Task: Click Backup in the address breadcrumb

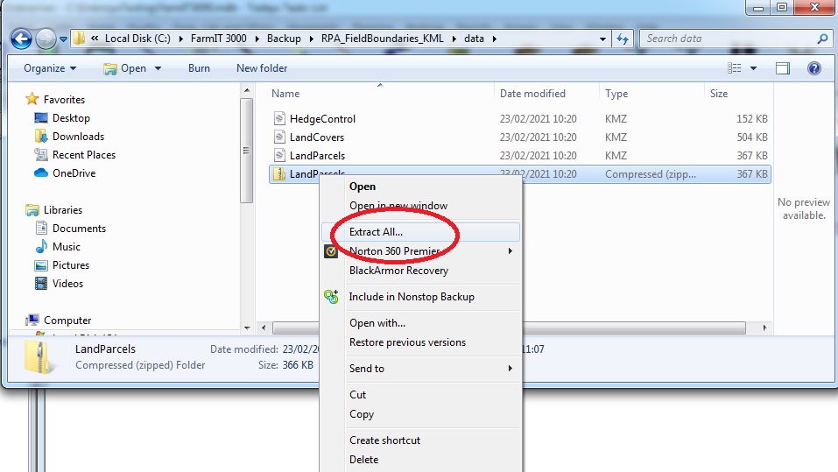Action: point(284,39)
